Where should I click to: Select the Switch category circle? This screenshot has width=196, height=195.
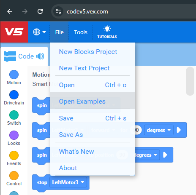pos(14,115)
